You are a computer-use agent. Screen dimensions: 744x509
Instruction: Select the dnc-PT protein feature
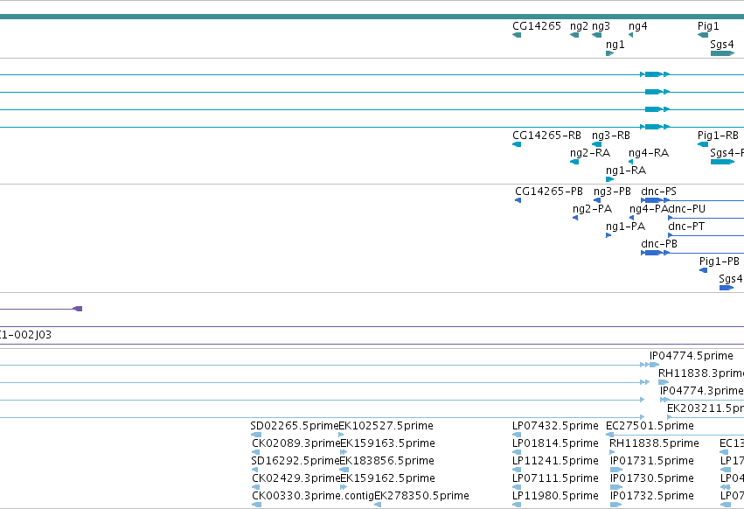tap(706, 235)
